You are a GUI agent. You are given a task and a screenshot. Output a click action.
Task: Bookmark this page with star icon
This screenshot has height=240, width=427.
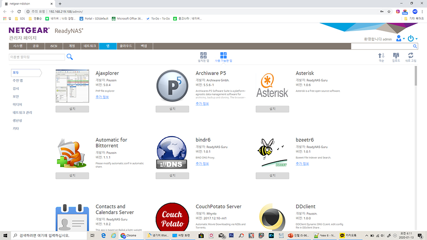[389, 11]
